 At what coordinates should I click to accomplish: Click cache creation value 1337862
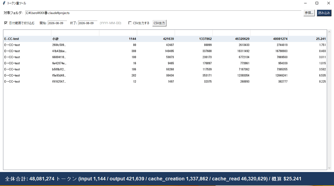click(x=205, y=39)
